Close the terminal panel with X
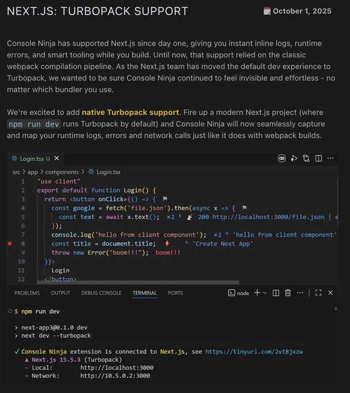Viewport: 350px width, 393px height. point(330,293)
